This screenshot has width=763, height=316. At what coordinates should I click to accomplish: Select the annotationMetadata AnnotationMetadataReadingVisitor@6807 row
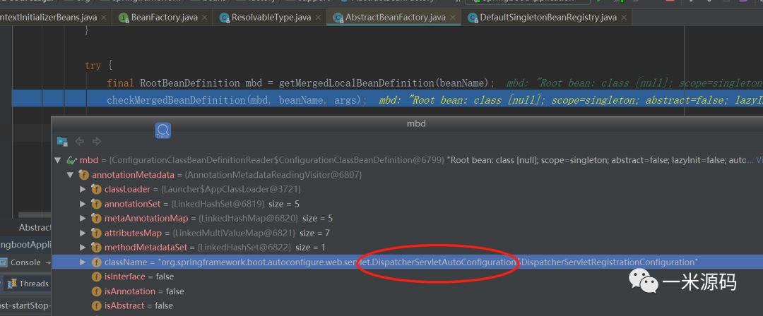tap(408, 174)
